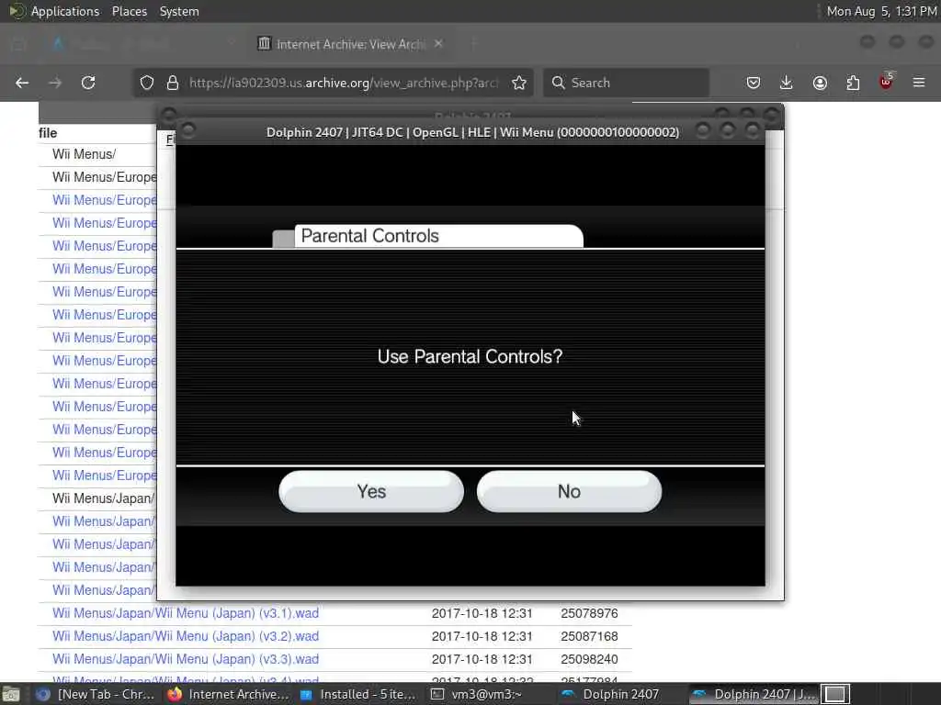The height and width of the screenshot is (705, 941).
Task: Click the archive.org URL bar
Action: pos(344,83)
